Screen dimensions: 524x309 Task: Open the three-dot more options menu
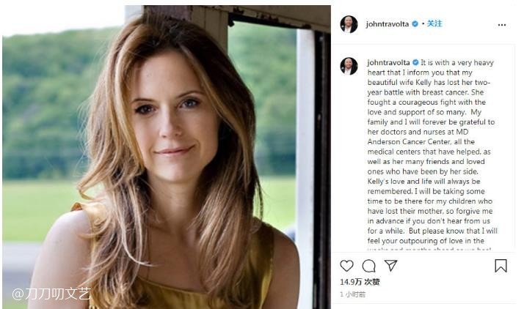click(502, 24)
